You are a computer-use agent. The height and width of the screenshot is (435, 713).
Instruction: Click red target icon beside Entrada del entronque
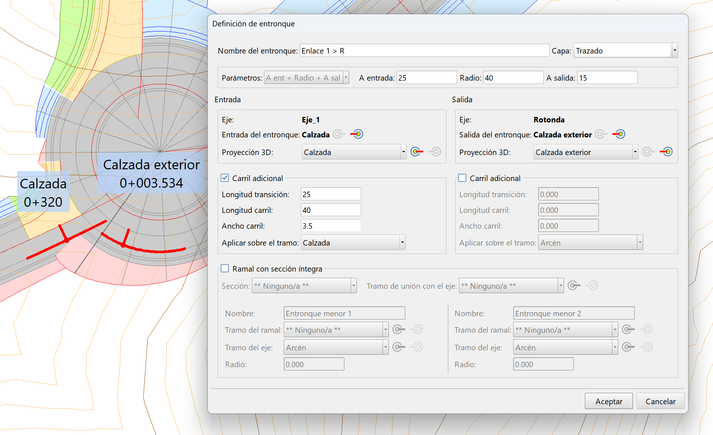tap(357, 134)
